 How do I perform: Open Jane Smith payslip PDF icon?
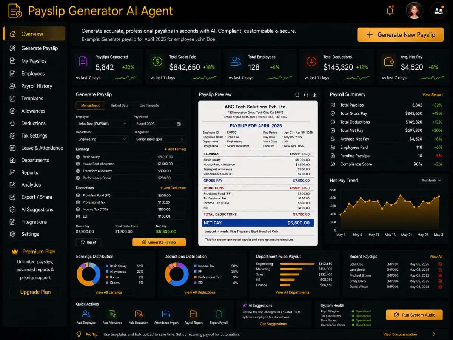pyautogui.click(x=440, y=270)
